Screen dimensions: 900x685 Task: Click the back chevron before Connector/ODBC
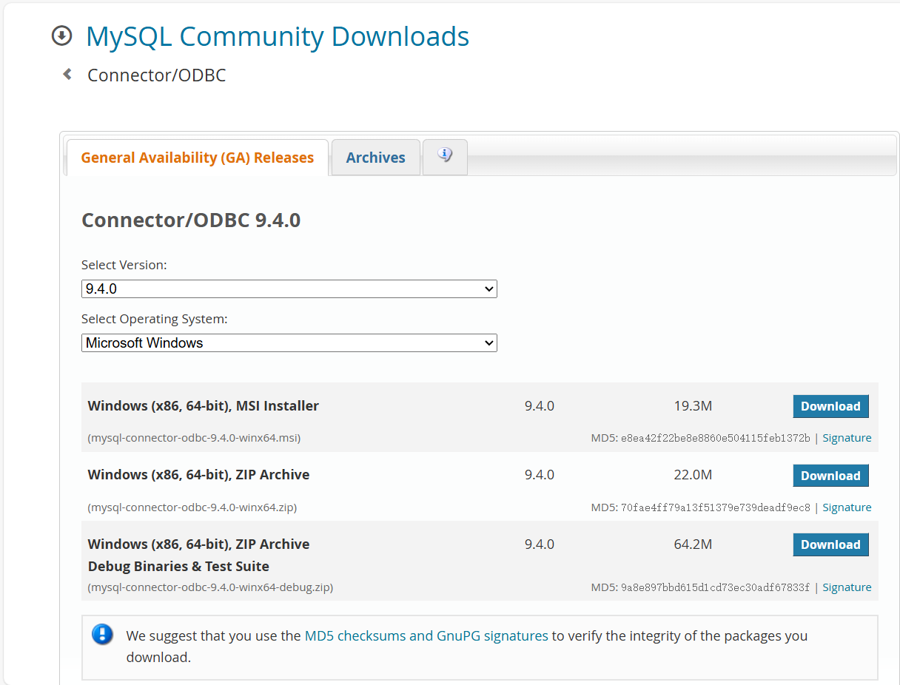coord(66,74)
